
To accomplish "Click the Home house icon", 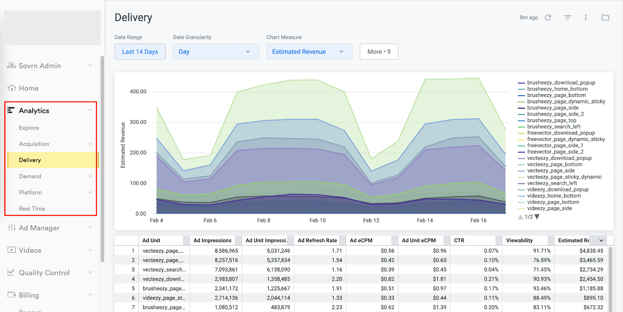I will click(x=12, y=88).
